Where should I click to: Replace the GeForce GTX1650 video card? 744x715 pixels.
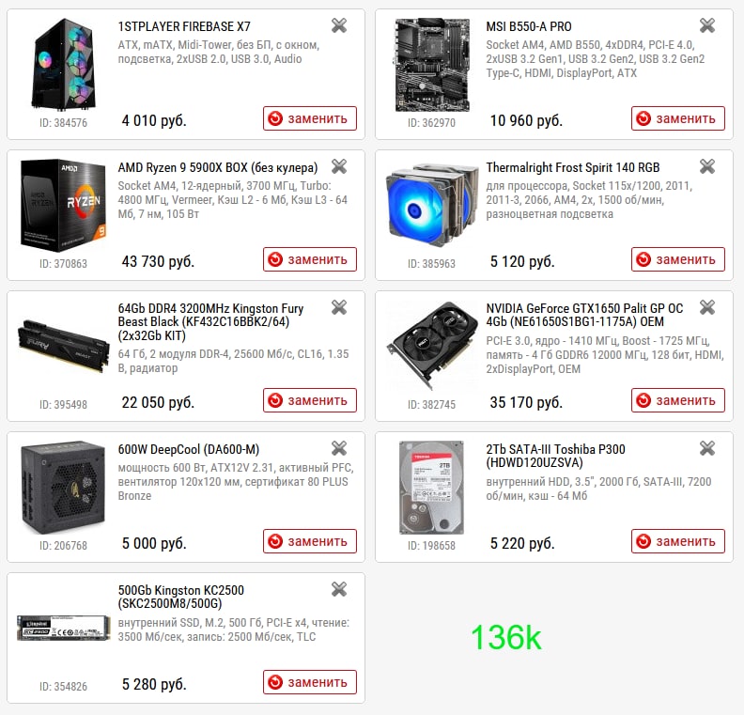point(678,400)
